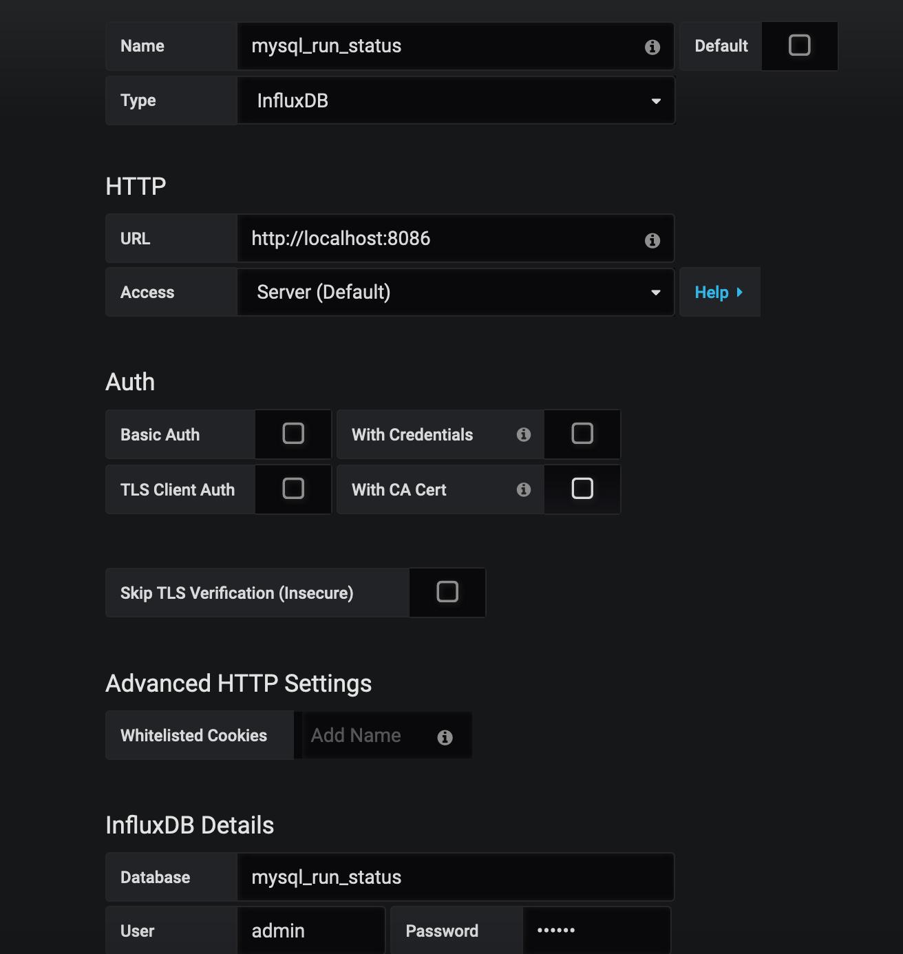903x954 pixels.
Task: Click the Name input with mysql_run_status
Action: (x=456, y=46)
